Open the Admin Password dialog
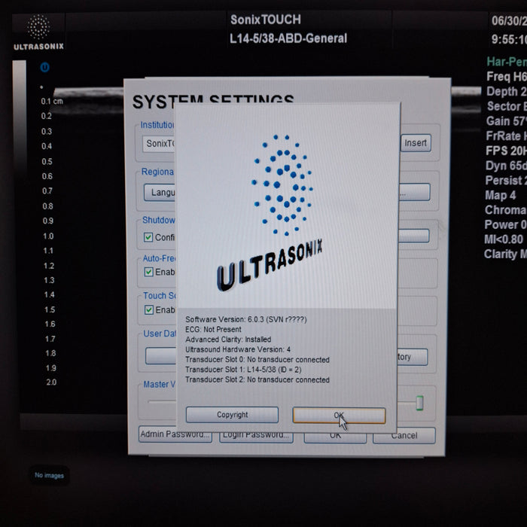The height and width of the screenshot is (527, 527). coord(175,435)
